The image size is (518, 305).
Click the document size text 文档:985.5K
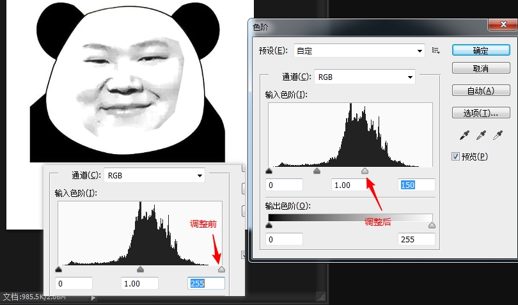tap(35, 297)
